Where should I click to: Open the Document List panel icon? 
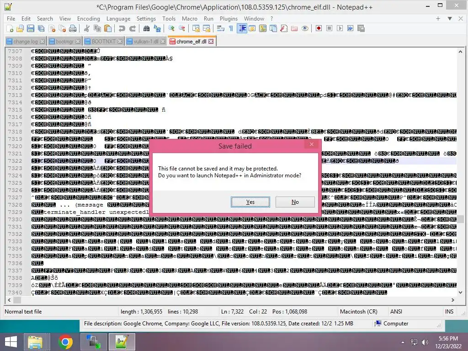pos(273,28)
